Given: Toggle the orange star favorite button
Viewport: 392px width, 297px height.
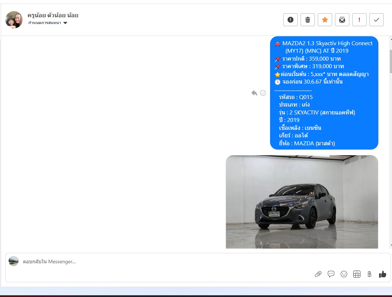Looking at the screenshot, I should click(x=325, y=20).
